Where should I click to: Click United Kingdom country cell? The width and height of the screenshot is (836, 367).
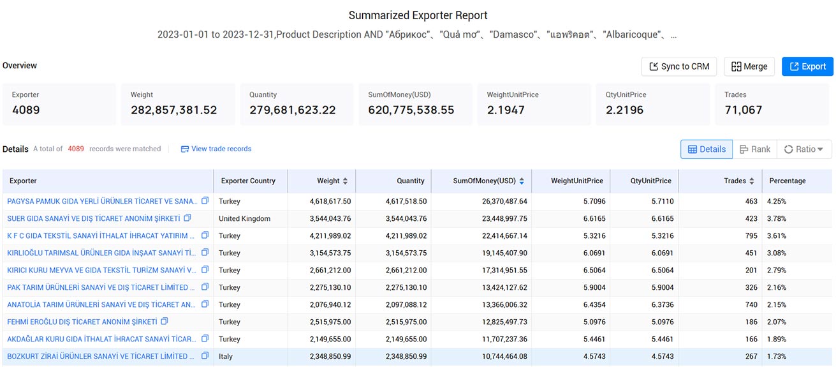click(x=244, y=218)
